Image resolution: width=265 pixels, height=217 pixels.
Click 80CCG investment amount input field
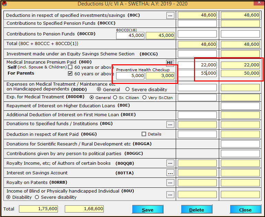click(197, 54)
